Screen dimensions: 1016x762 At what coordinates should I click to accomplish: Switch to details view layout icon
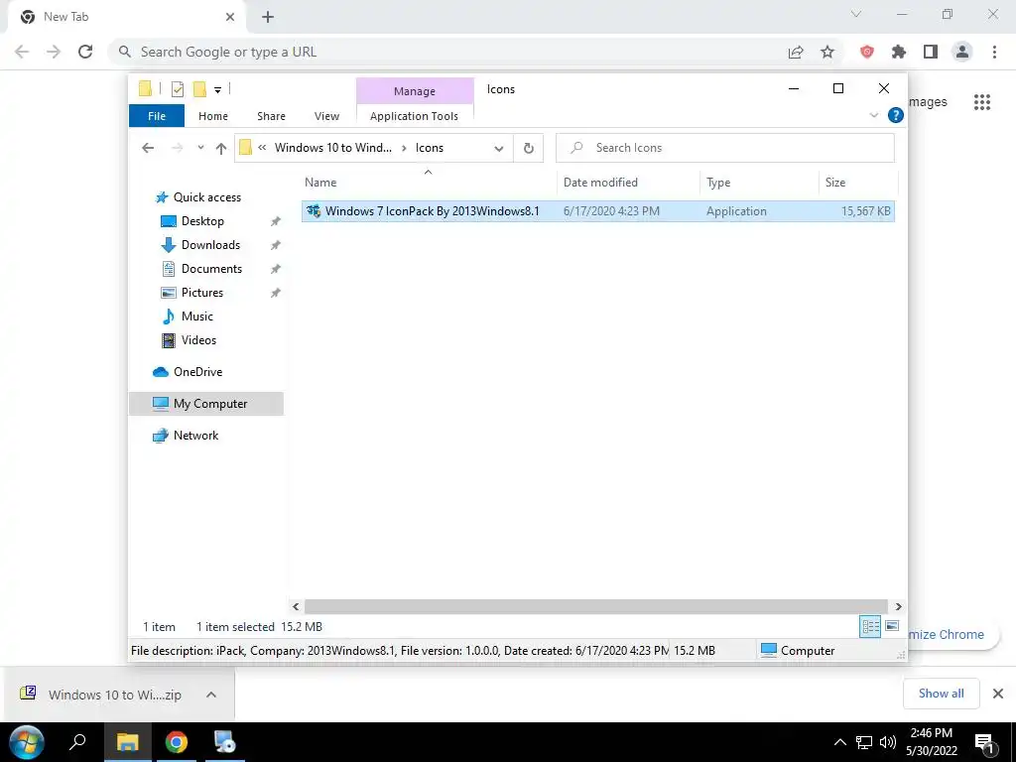point(870,627)
